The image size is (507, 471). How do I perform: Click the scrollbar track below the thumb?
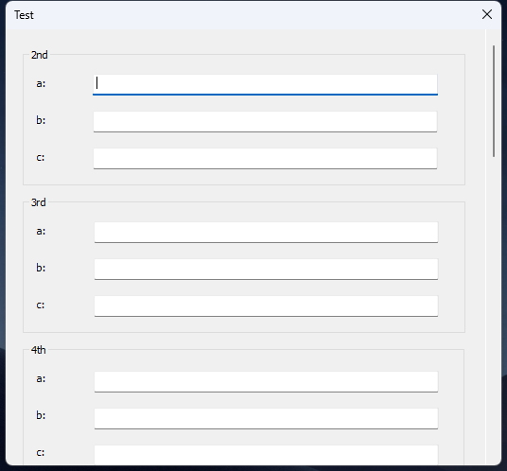coord(494,310)
